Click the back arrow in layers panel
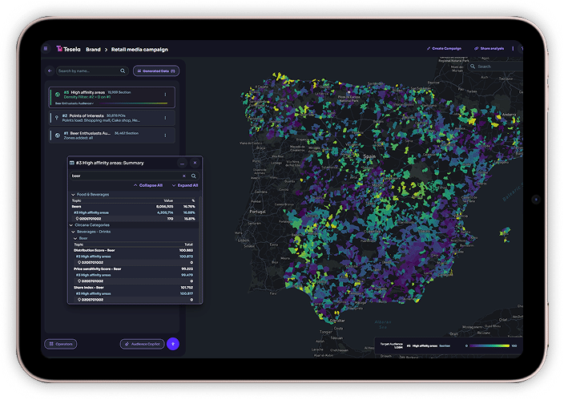The width and height of the screenshot is (564, 400). 49,71
